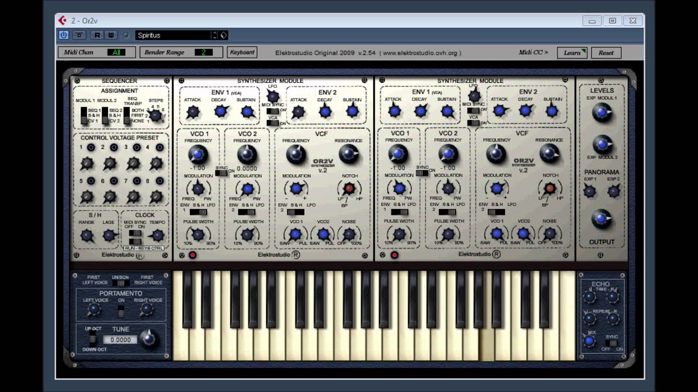Select control voltage preset jack 3
This screenshot has height=392, width=698.
point(137,148)
